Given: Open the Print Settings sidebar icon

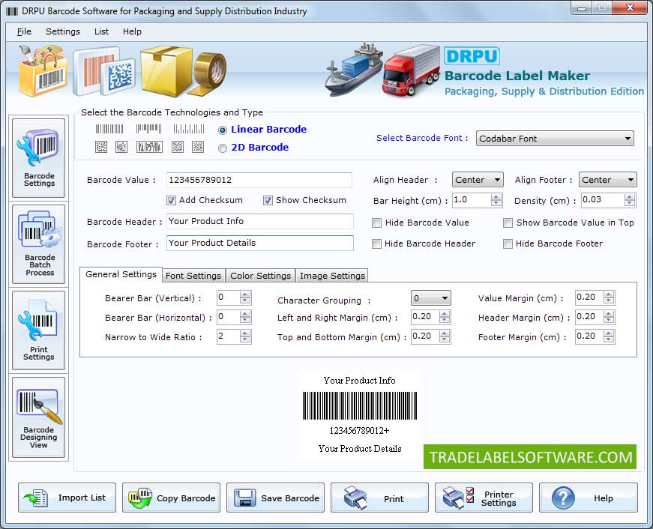Looking at the screenshot, I should [x=38, y=330].
